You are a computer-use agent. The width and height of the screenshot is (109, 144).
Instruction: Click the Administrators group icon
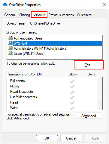tap(11, 48)
